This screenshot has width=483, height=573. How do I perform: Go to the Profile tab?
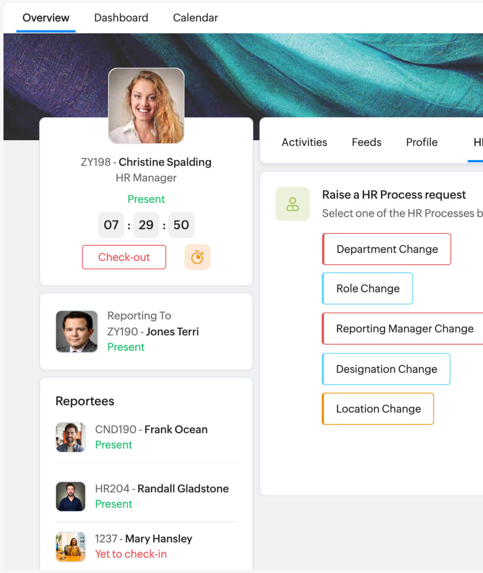click(x=421, y=142)
